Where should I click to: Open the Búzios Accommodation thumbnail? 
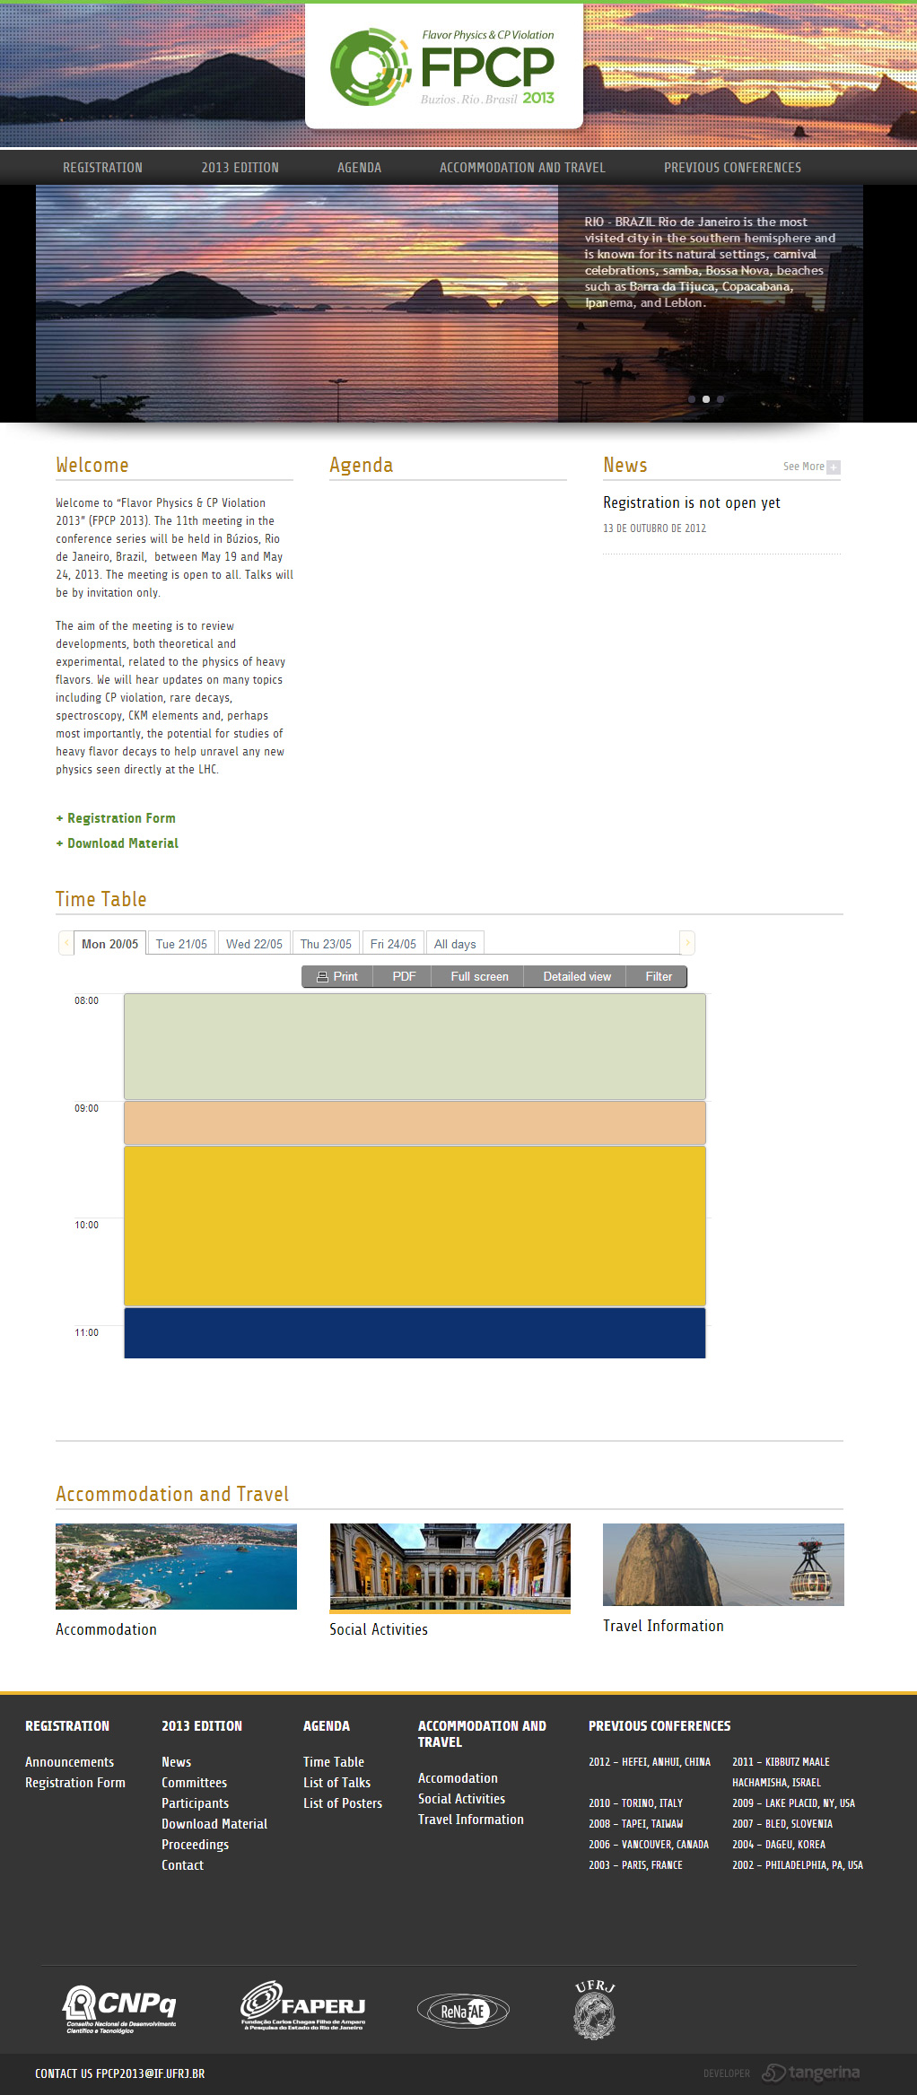point(176,1566)
